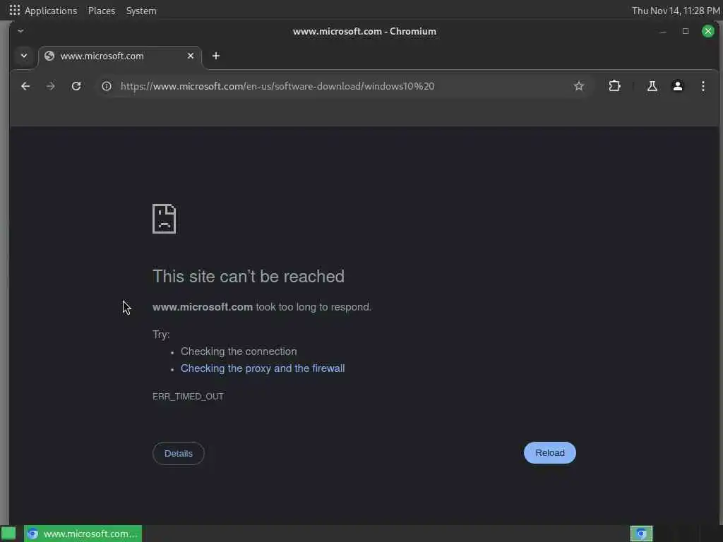
Task: Open Chrome Labs flask icon
Action: pos(652,86)
